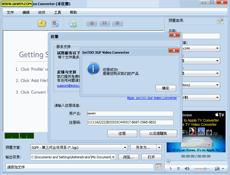This screenshot has width=230, height=175.
Task: Open the output directory dropdown arrow
Action: tap(113, 157)
